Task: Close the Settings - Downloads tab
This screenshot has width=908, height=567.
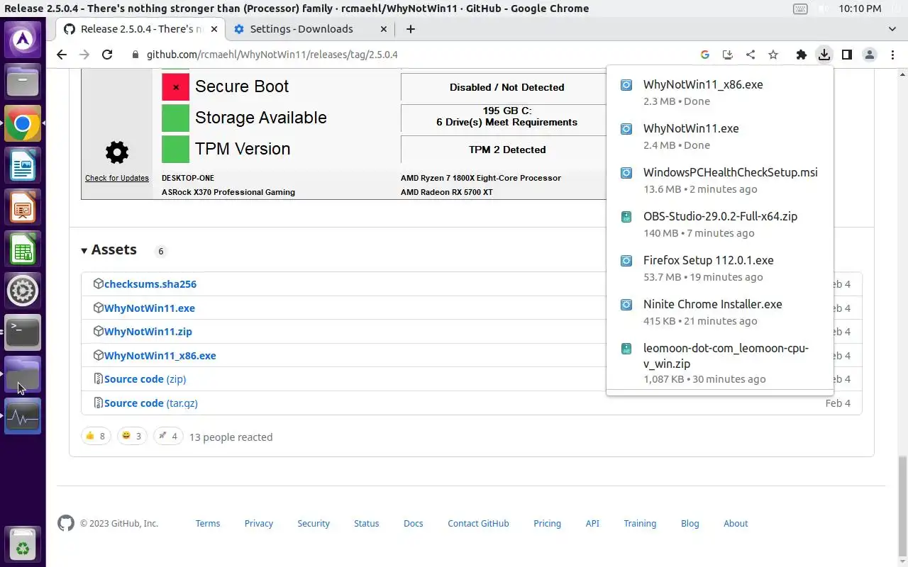Action: pos(384,29)
